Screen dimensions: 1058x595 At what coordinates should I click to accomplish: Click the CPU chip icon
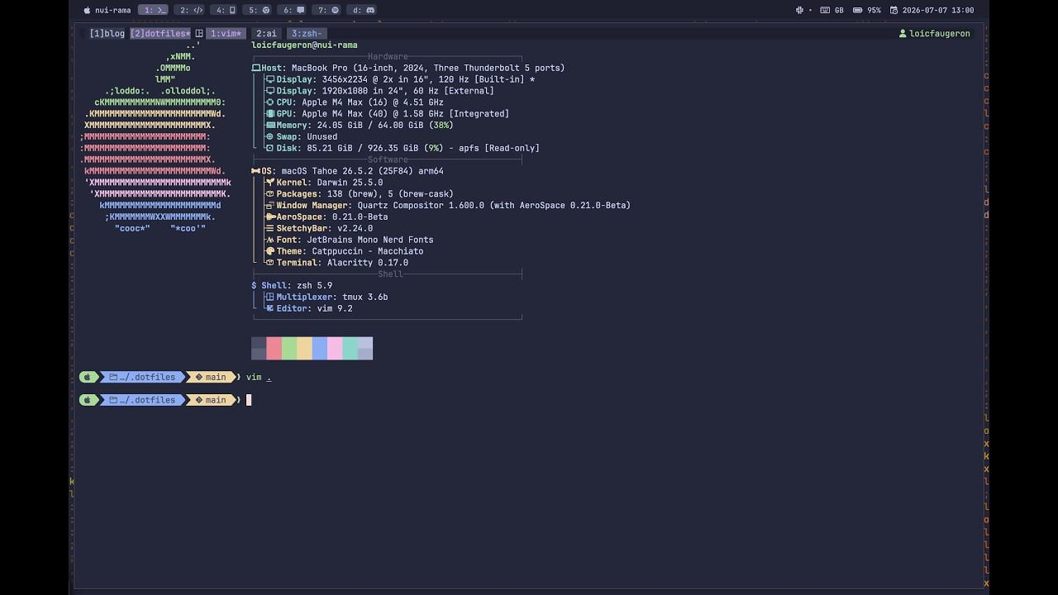pyautogui.click(x=270, y=102)
